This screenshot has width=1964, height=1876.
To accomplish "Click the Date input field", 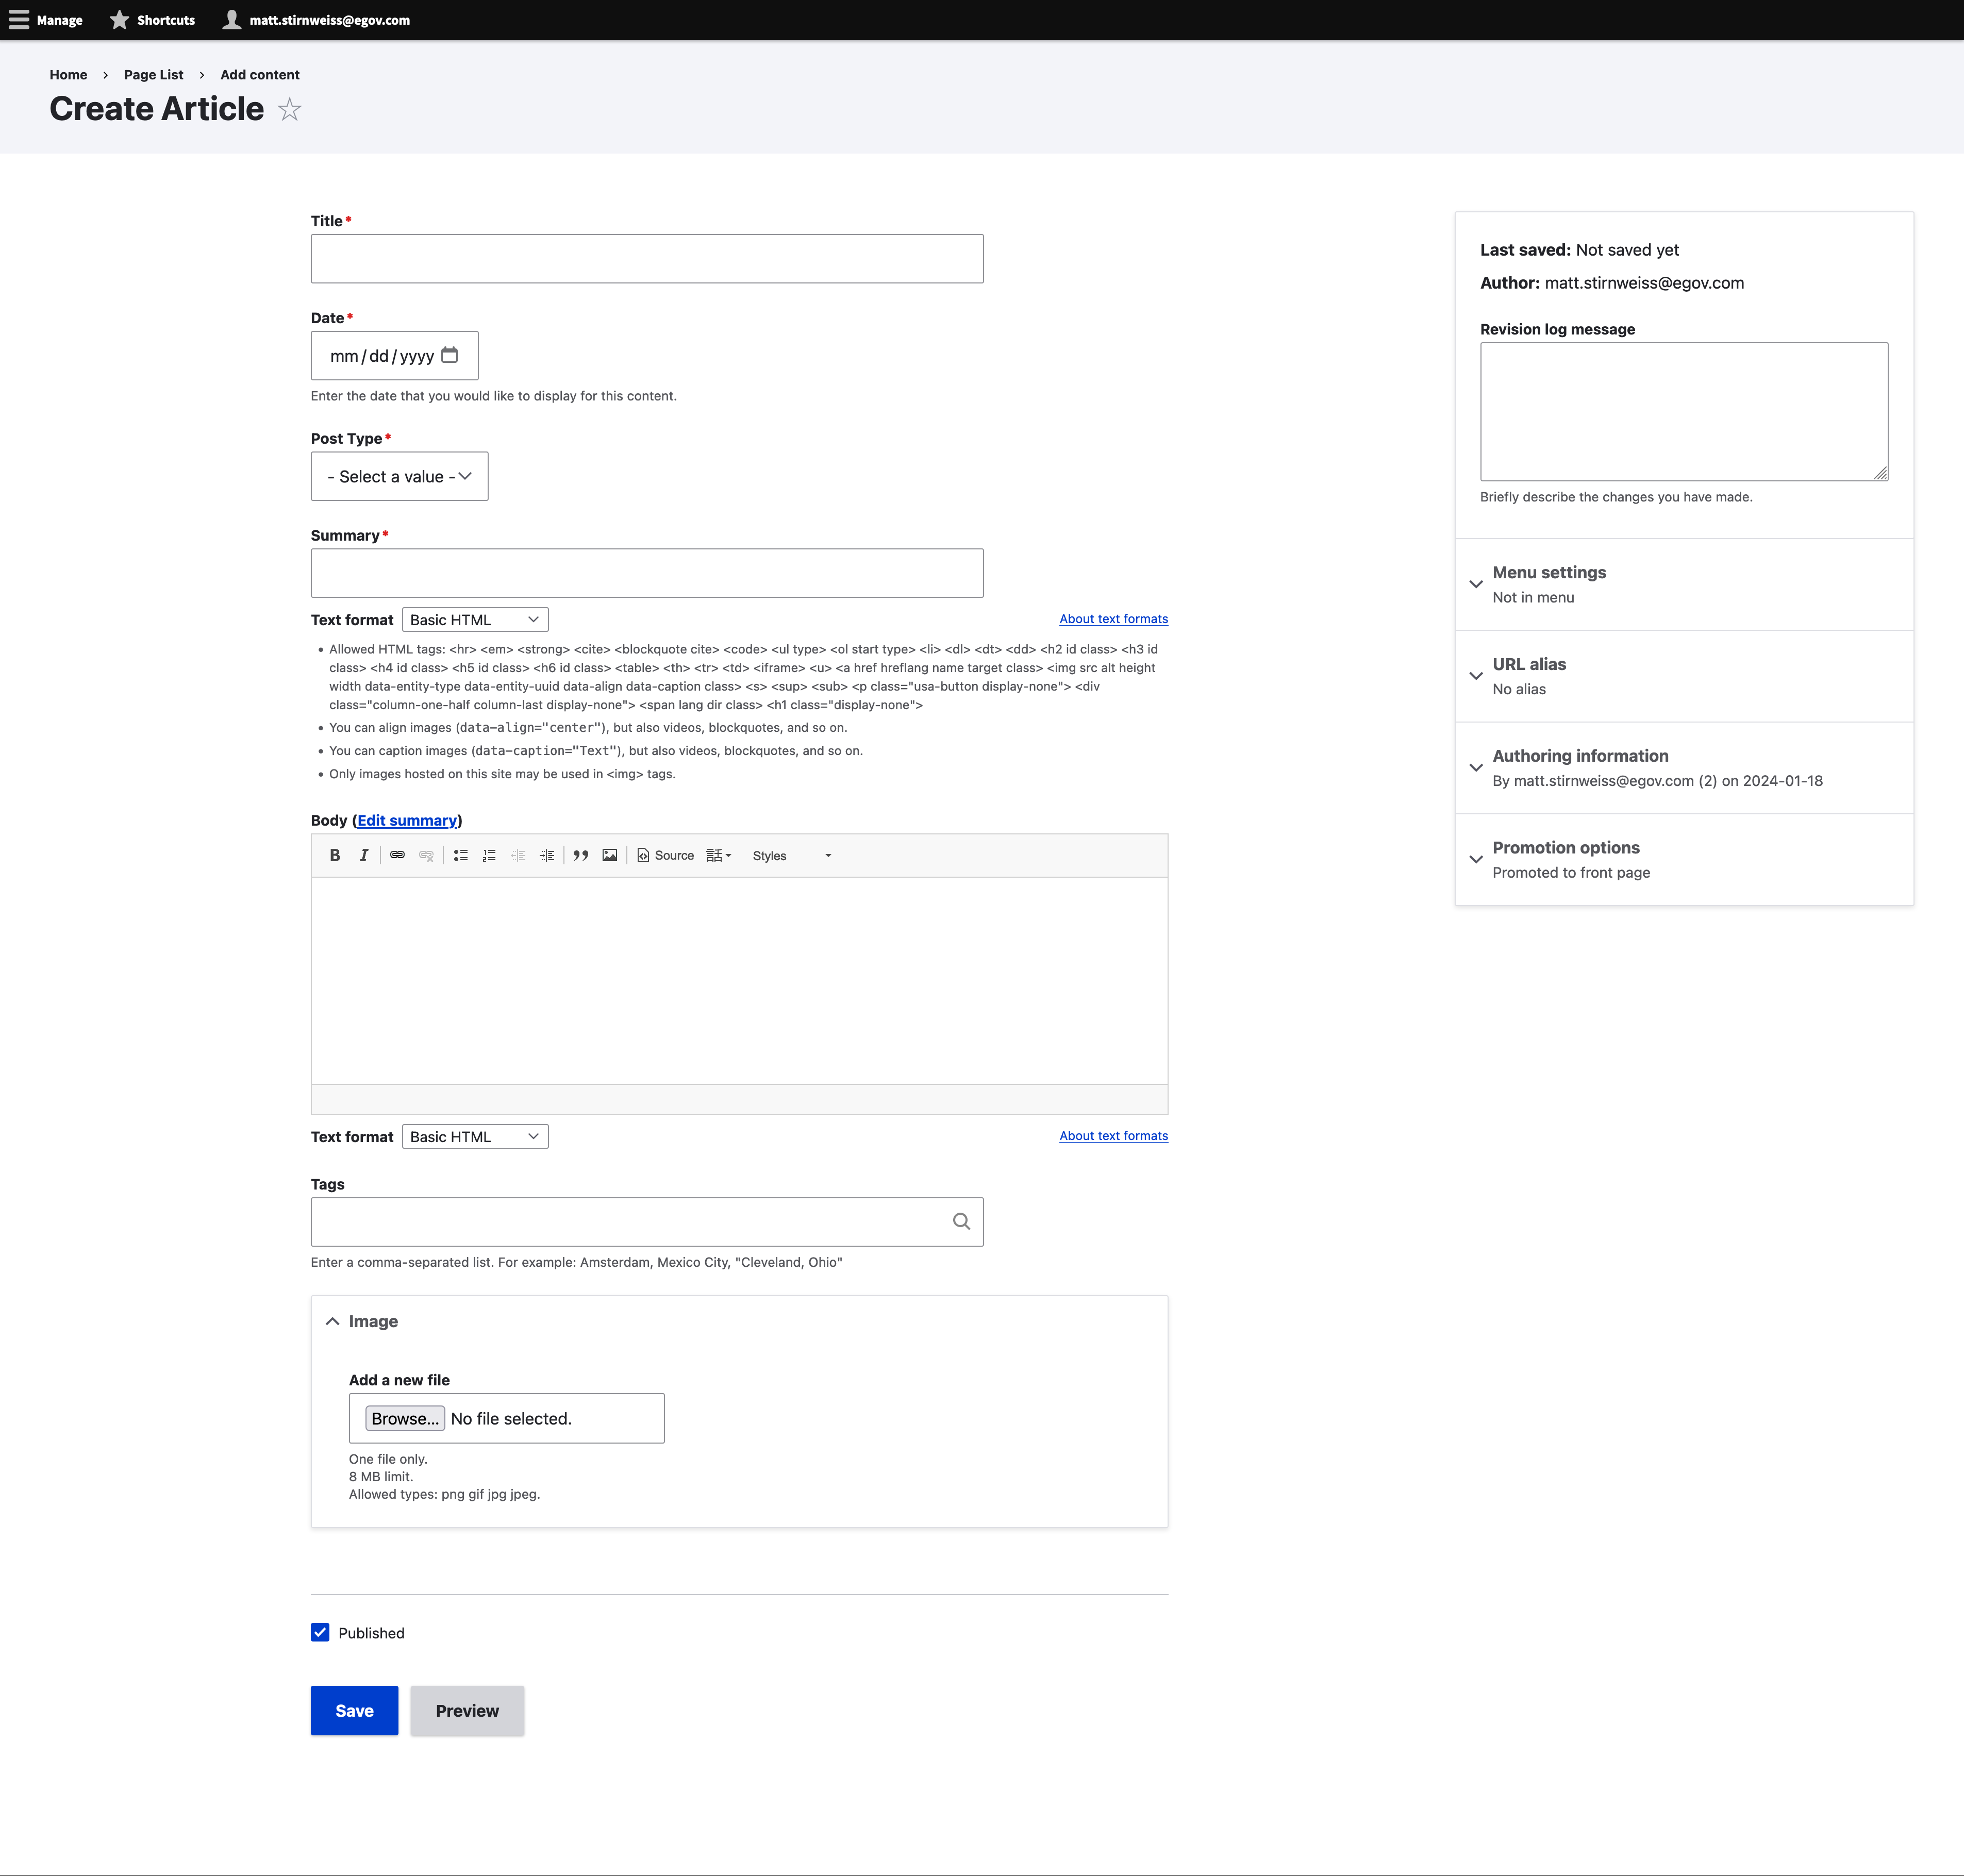I will coord(394,355).
